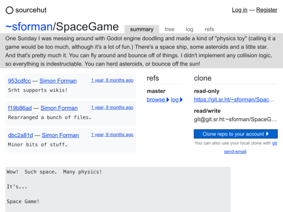Image resolution: width=283 pixels, height=212 pixels.
Task: Click Simon Forman on the Srht wikis commit
Action: (58, 81)
